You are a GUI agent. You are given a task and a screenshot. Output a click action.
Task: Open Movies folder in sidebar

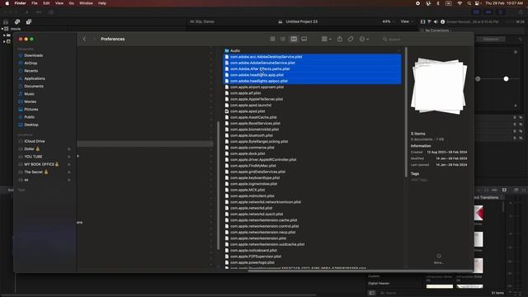(x=30, y=101)
